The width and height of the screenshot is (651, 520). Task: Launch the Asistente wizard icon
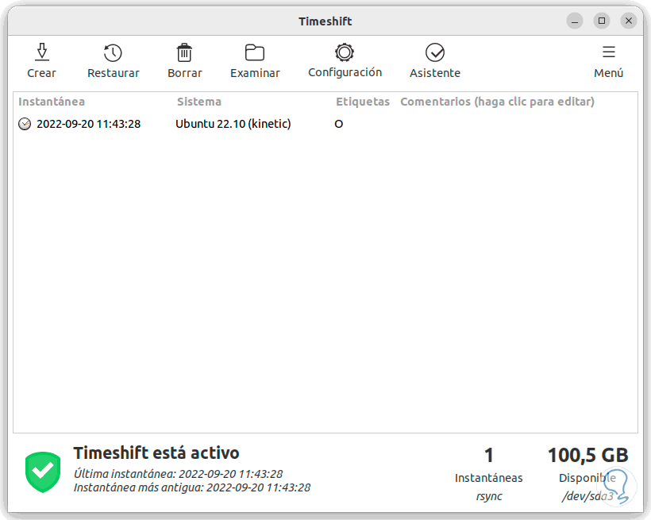click(x=434, y=52)
